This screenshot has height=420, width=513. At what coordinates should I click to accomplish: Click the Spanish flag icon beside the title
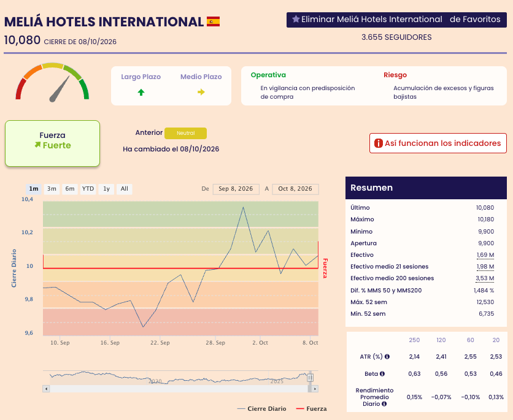pyautogui.click(x=213, y=21)
